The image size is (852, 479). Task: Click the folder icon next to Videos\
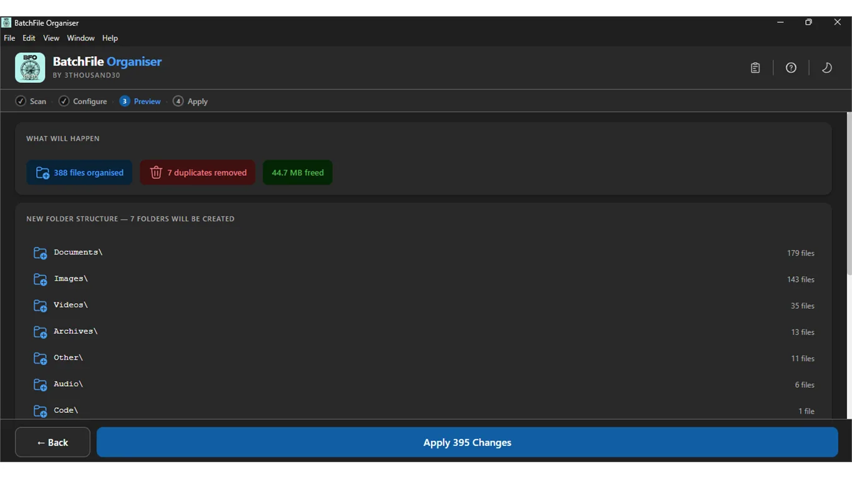[x=40, y=306]
